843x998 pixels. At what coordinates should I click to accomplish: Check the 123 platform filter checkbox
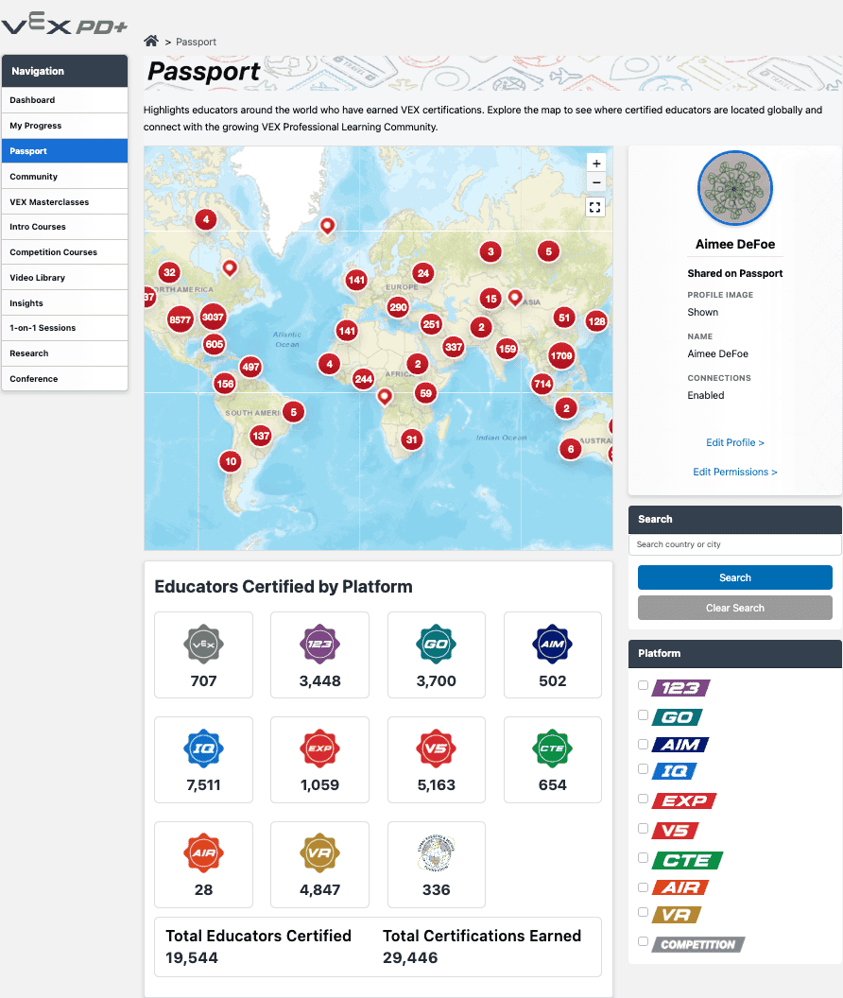[x=643, y=685]
